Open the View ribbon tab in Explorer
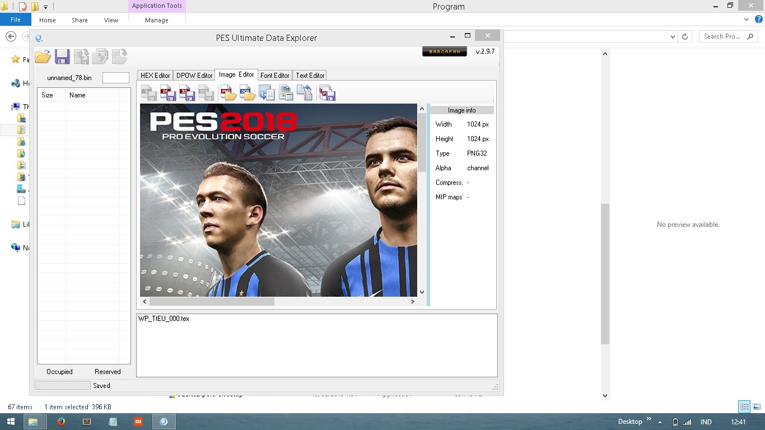765x430 pixels. coord(111,20)
